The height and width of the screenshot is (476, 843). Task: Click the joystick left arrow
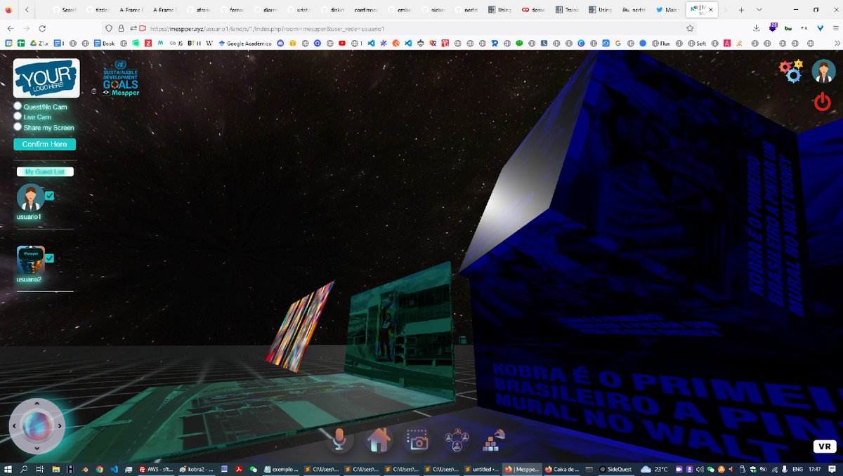13,425
